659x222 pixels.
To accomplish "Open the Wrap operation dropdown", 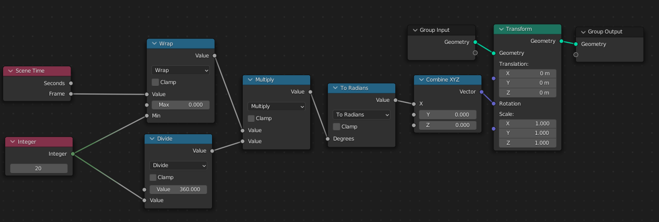I will pyautogui.click(x=181, y=70).
